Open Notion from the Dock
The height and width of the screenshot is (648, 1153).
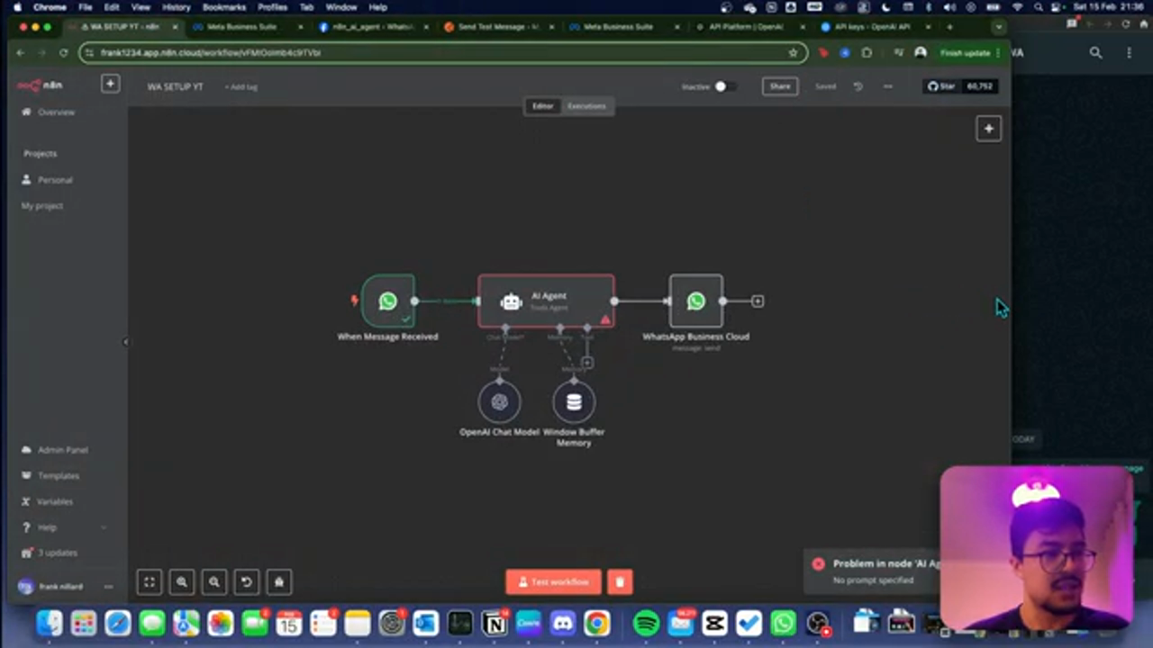[x=495, y=623]
